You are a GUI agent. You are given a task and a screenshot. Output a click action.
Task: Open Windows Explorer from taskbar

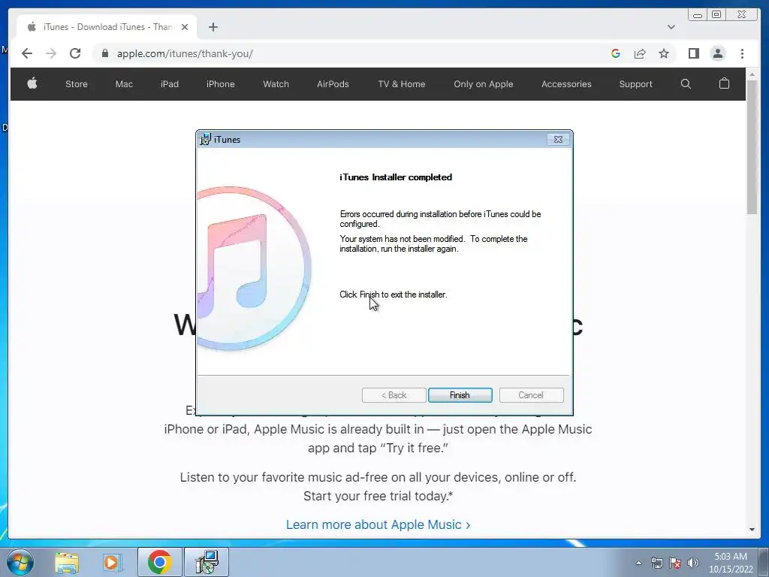pos(67,562)
